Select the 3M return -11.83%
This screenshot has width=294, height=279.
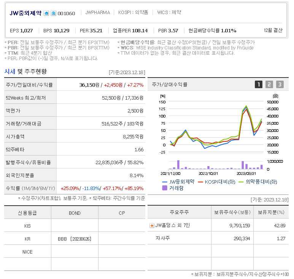[91, 189]
